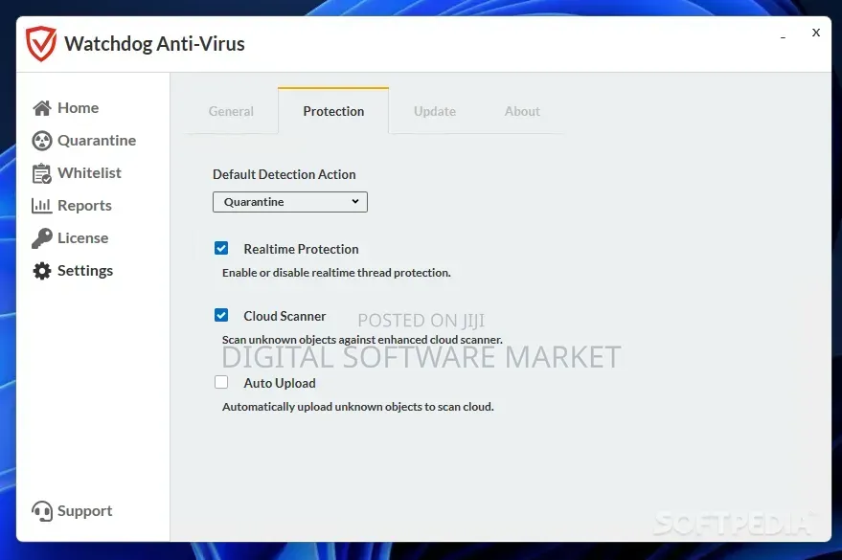Click the Reports bar chart icon
The image size is (842, 560).
42,206
